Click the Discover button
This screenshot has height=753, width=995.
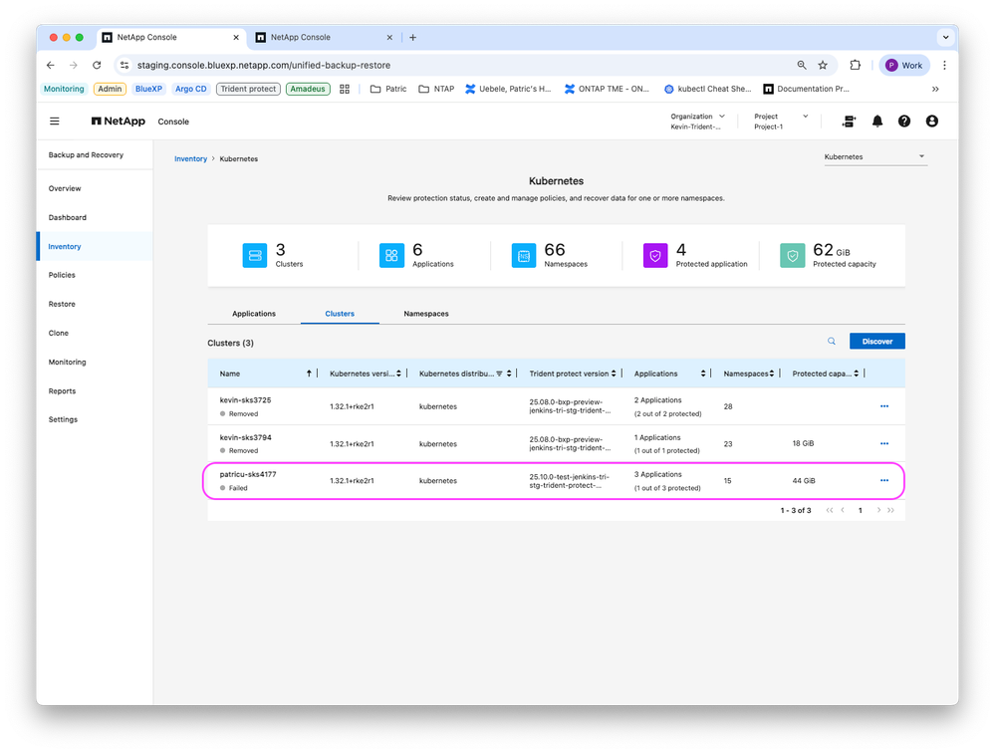876,342
